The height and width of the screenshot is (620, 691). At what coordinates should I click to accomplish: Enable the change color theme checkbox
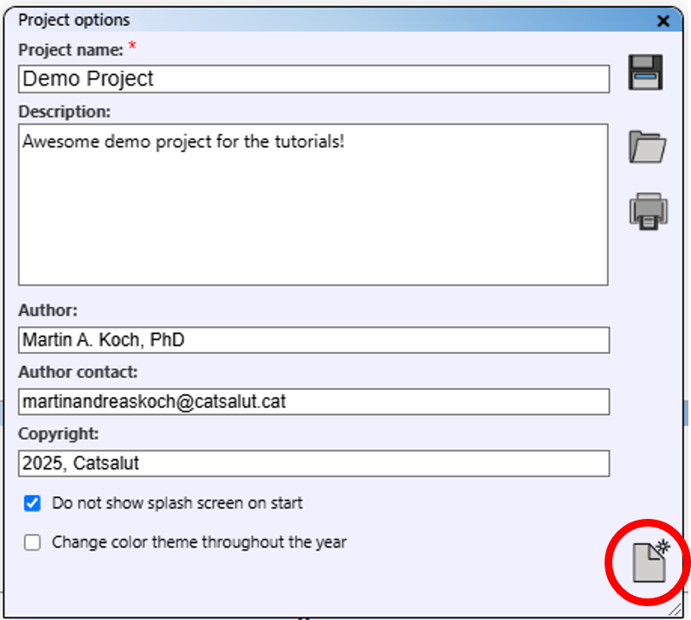[33, 543]
